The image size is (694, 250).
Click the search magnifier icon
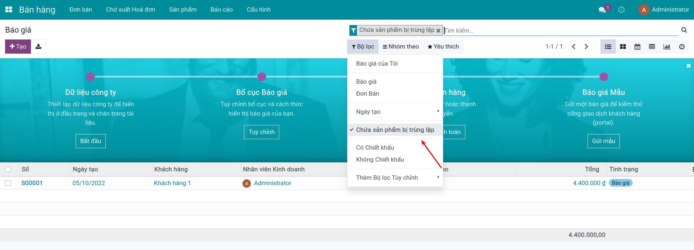tap(684, 30)
